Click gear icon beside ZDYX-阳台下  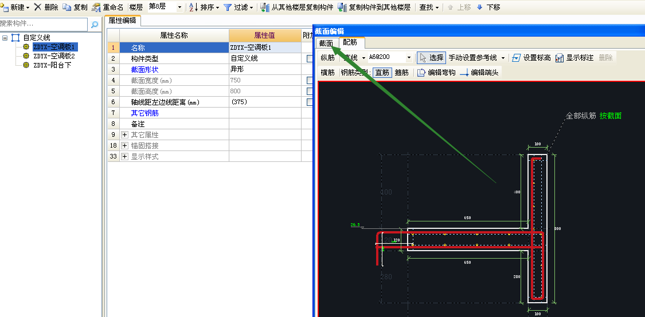click(x=26, y=65)
